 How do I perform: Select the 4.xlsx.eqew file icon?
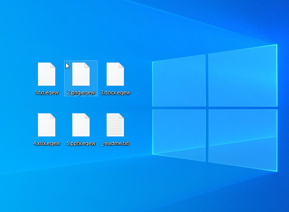(x=47, y=125)
